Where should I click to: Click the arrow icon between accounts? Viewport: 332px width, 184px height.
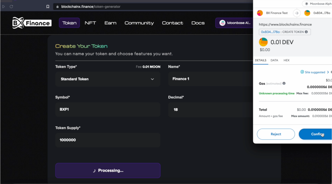click(x=297, y=13)
